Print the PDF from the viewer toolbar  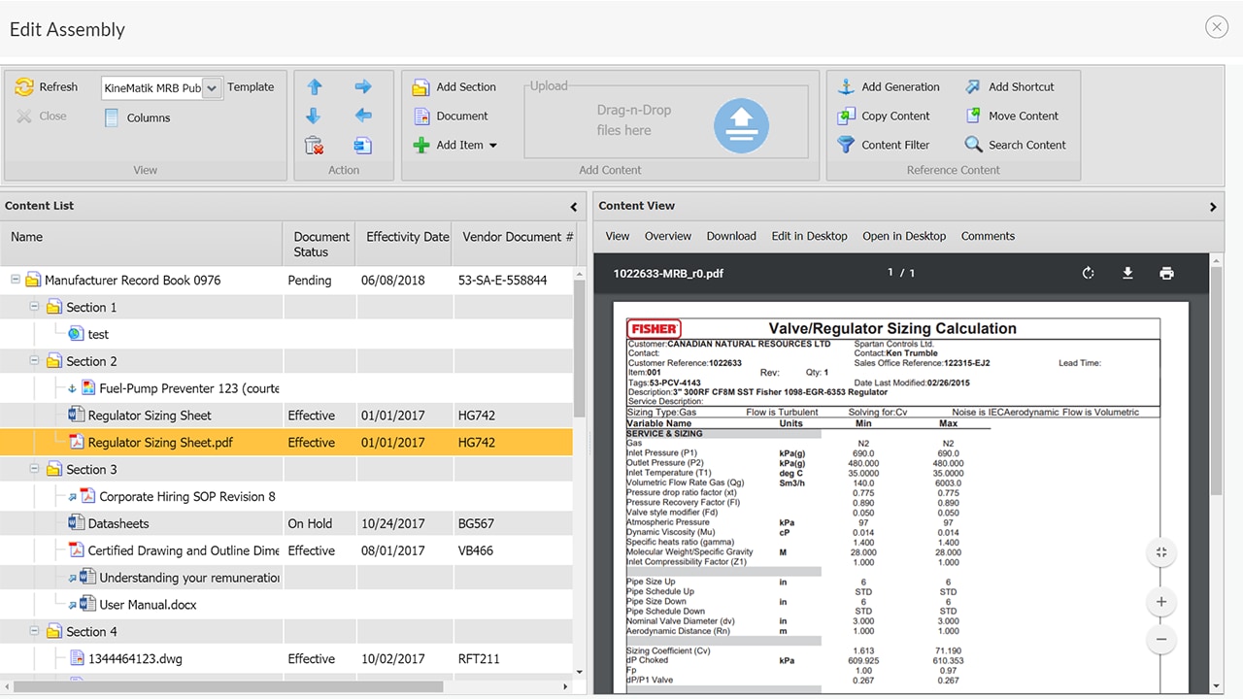(x=1166, y=274)
